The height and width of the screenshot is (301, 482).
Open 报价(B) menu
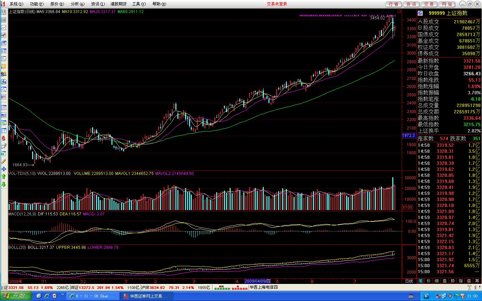point(57,4)
